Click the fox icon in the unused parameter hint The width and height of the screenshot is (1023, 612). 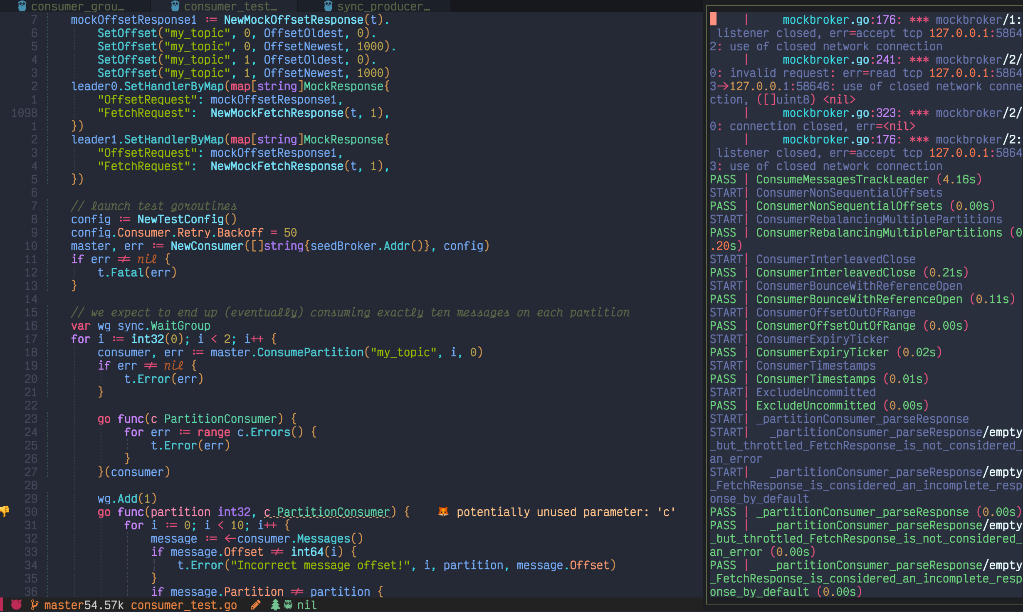point(443,512)
